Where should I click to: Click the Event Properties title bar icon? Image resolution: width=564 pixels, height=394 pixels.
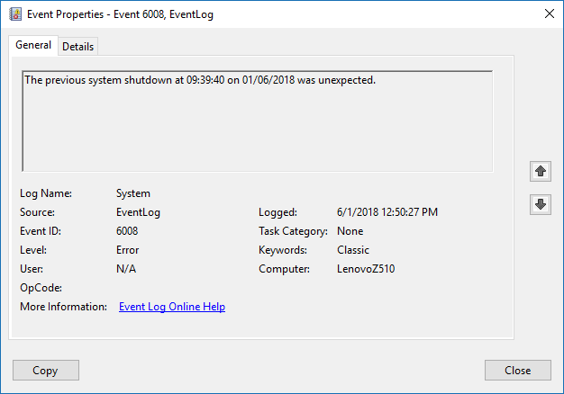click(15, 14)
